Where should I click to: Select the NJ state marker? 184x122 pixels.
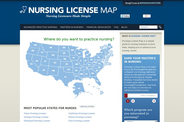coord(107,59)
